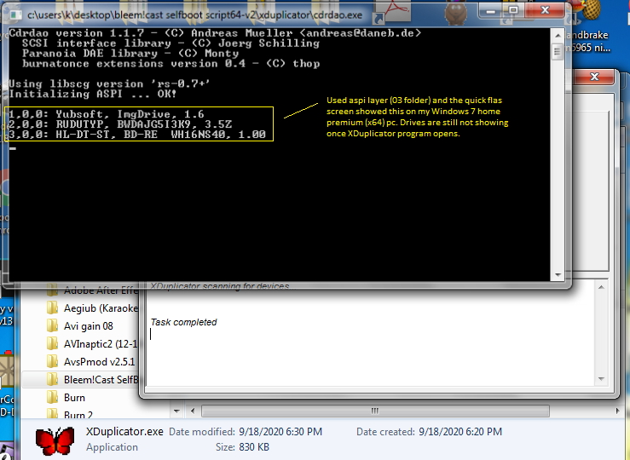The height and width of the screenshot is (460, 630).
Task: Click console scrollbar up arrow
Action: point(558,35)
